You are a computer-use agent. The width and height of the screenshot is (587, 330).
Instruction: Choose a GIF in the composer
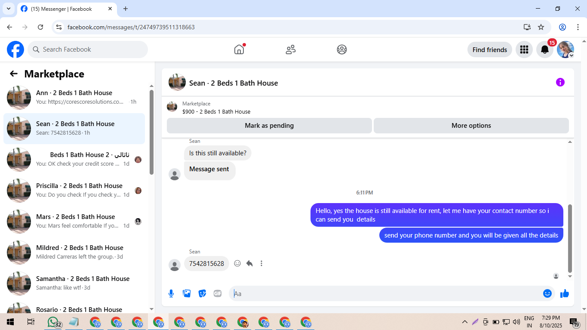pyautogui.click(x=218, y=293)
